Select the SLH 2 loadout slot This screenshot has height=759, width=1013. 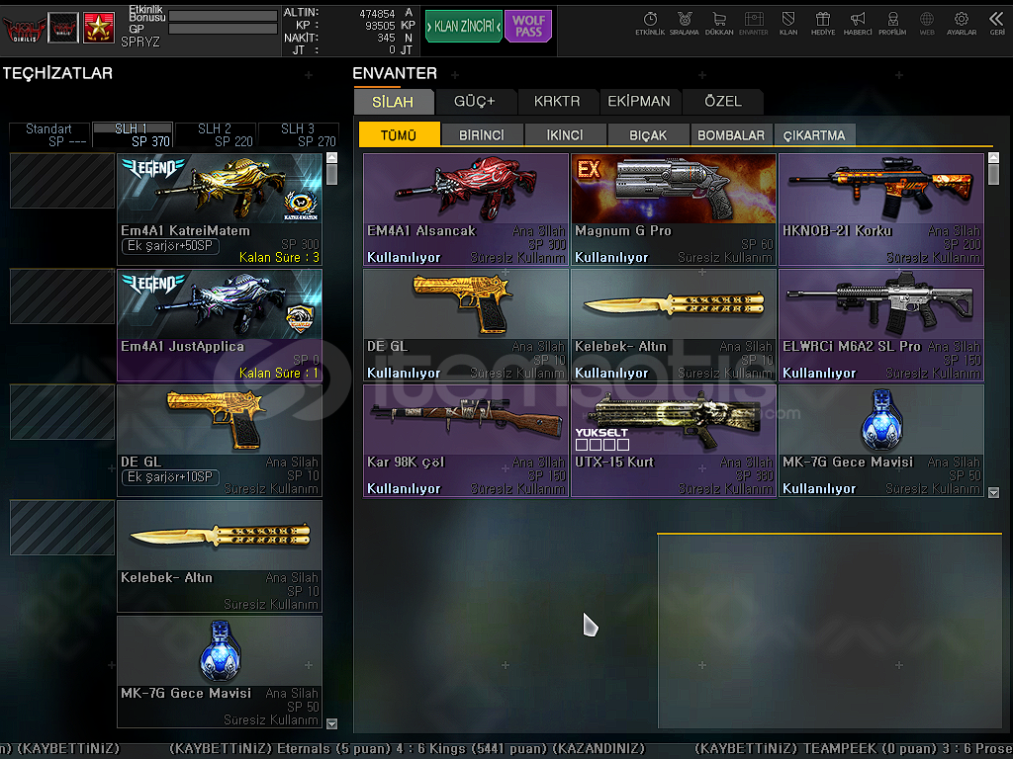coord(216,134)
